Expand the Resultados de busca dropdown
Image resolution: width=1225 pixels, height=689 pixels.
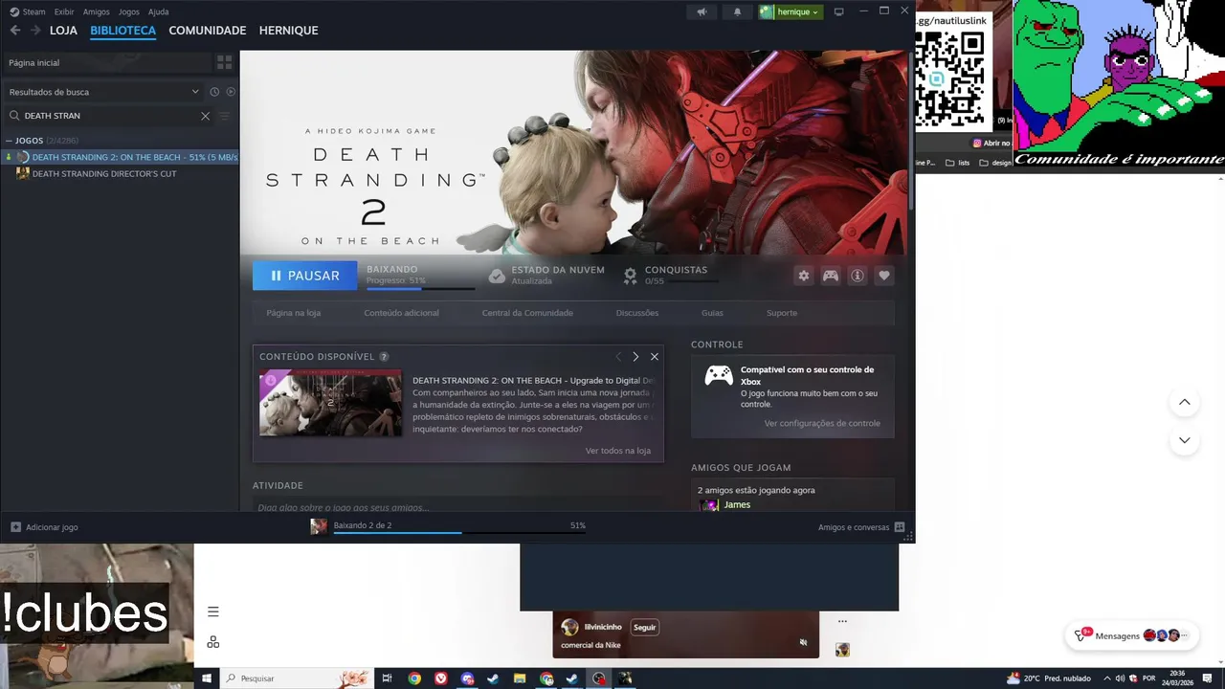tap(104, 92)
